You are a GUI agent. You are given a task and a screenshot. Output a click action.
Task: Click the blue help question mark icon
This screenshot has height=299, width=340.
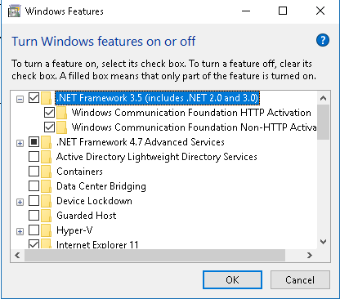tap(323, 41)
